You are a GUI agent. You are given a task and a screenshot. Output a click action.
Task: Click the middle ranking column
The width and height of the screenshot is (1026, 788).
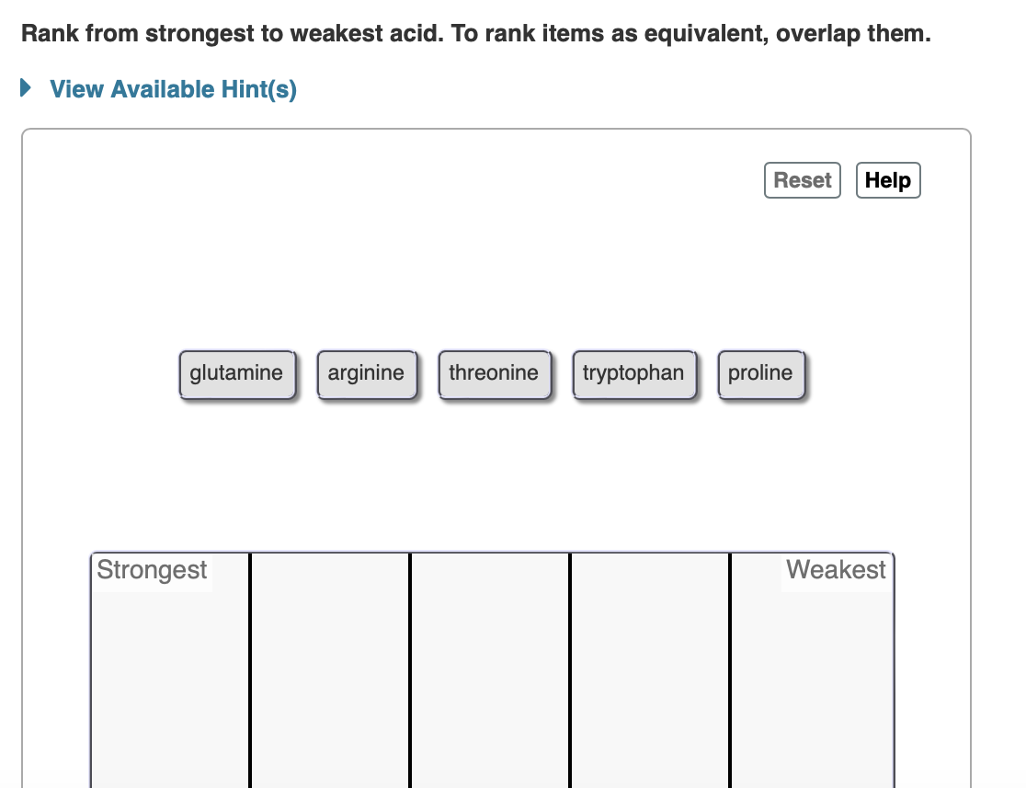[x=489, y=671]
